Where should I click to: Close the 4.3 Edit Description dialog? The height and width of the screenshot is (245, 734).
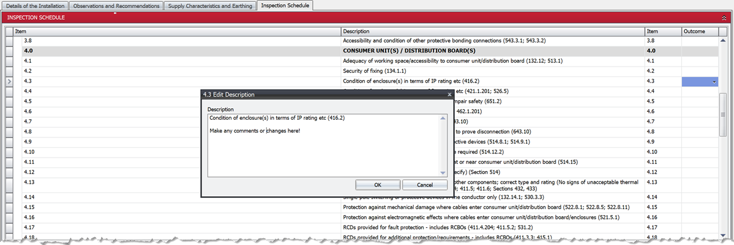pos(449,95)
